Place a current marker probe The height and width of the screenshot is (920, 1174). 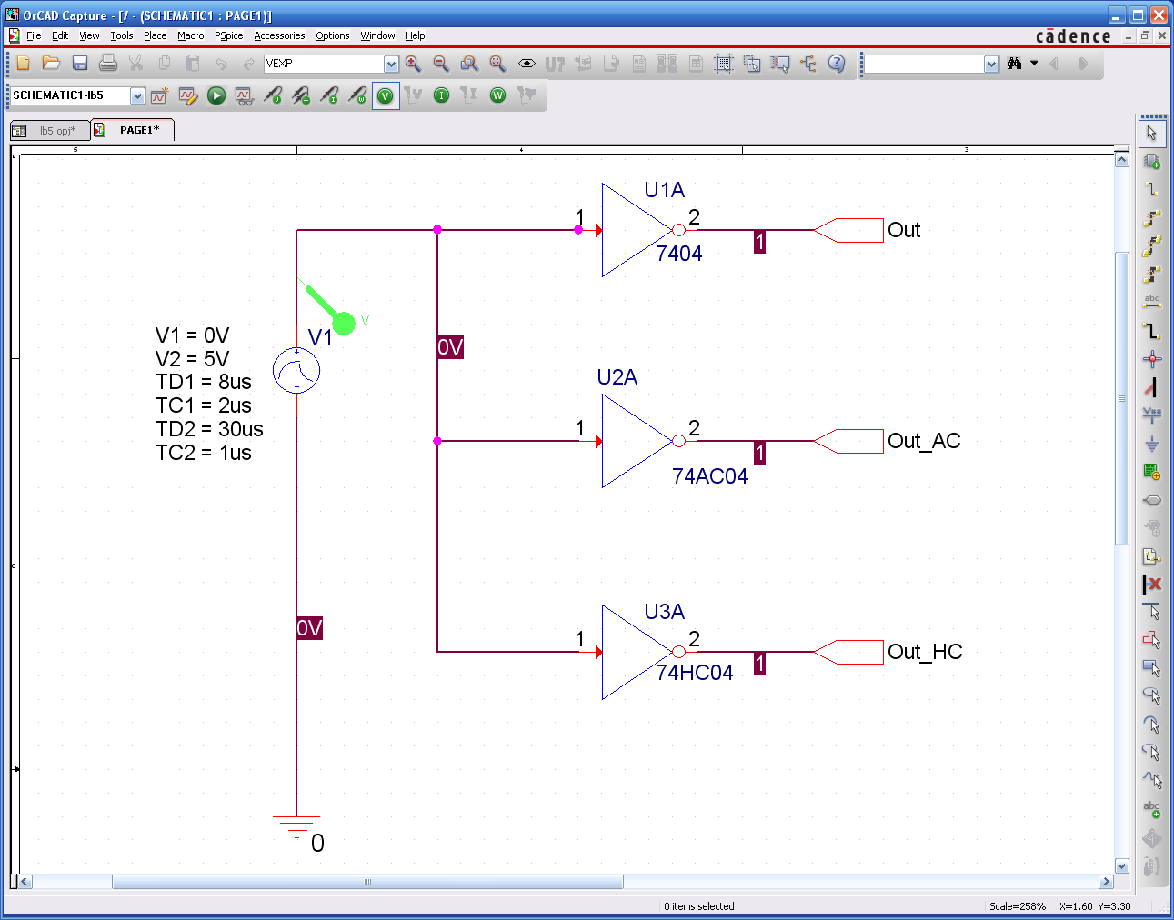(329, 95)
